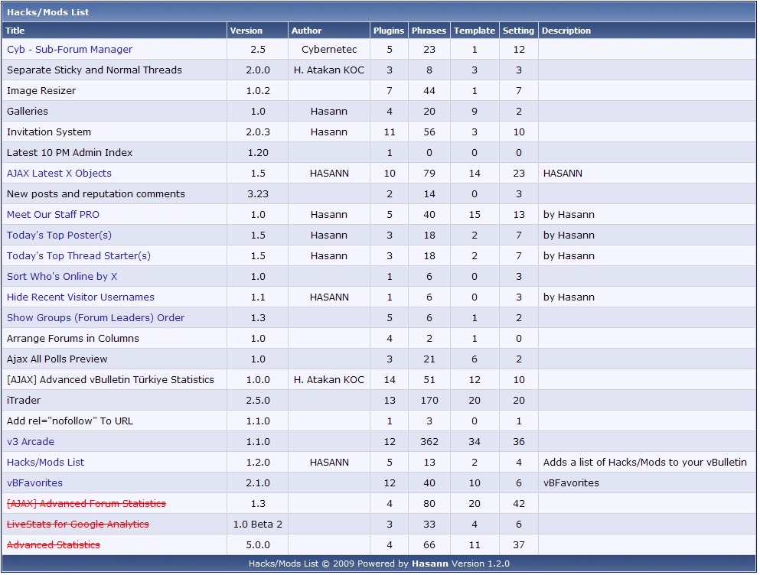760x575 pixels.
Task: Click Show Groups (Forum Leaders) Order link
Action: pyautogui.click(x=96, y=318)
